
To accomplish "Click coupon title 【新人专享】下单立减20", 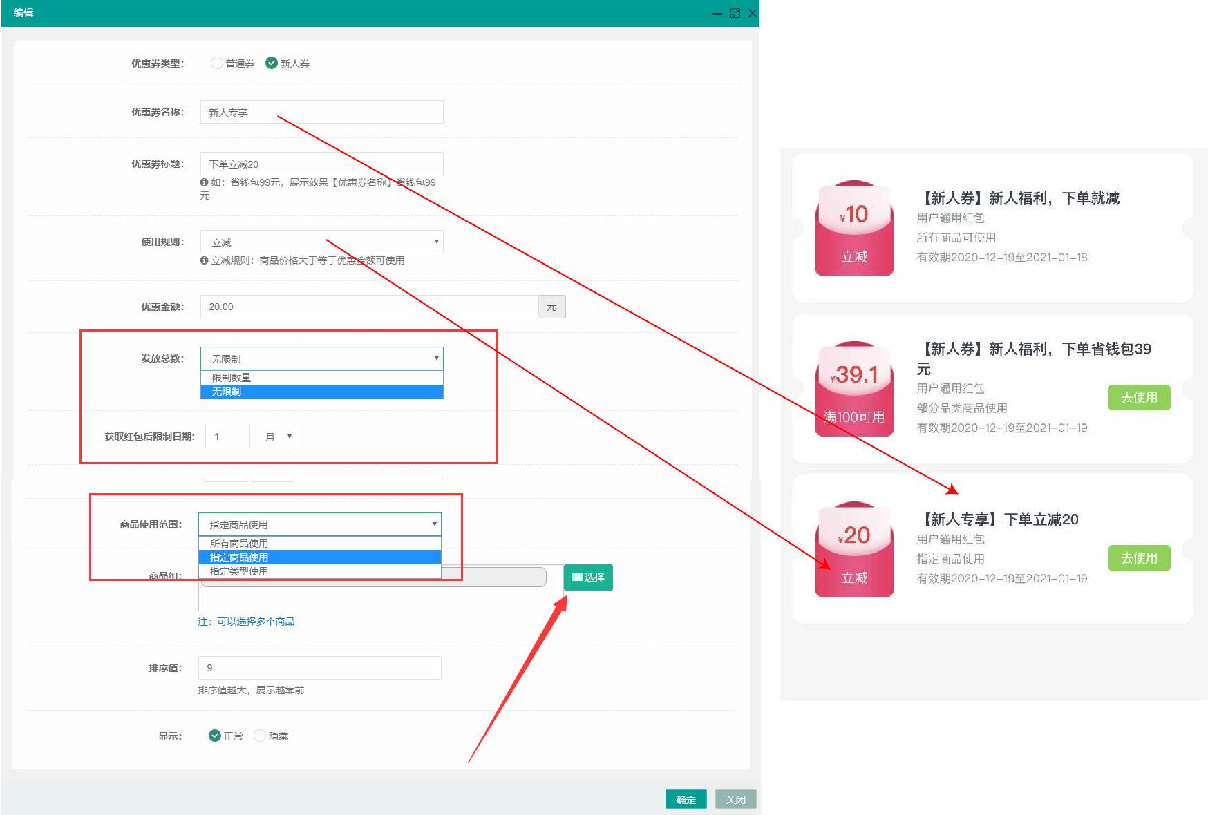I will (997, 519).
